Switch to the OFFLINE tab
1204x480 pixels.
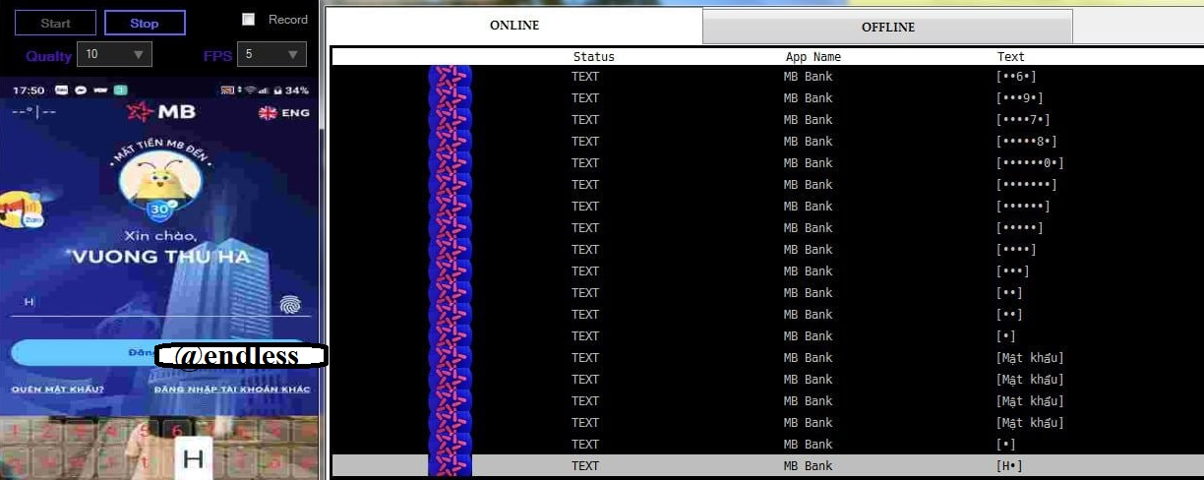(x=887, y=28)
